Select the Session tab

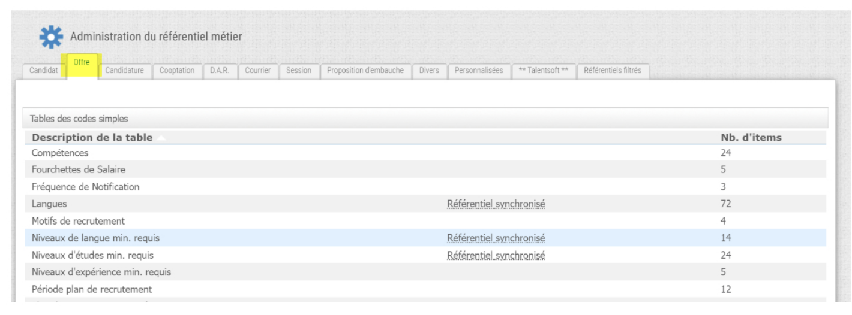coord(299,71)
